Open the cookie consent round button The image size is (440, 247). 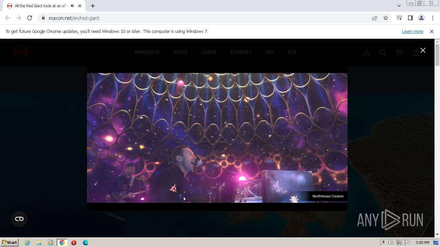click(19, 219)
